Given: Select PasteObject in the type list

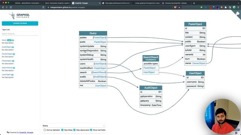Looking at the screenshot, I should click(7, 61).
